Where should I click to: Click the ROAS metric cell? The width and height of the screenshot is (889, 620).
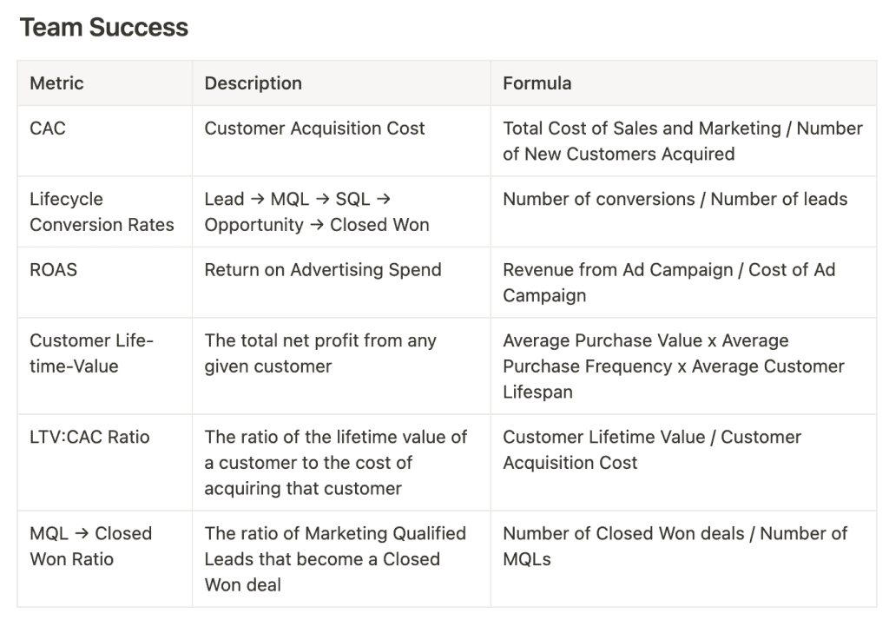(x=105, y=282)
